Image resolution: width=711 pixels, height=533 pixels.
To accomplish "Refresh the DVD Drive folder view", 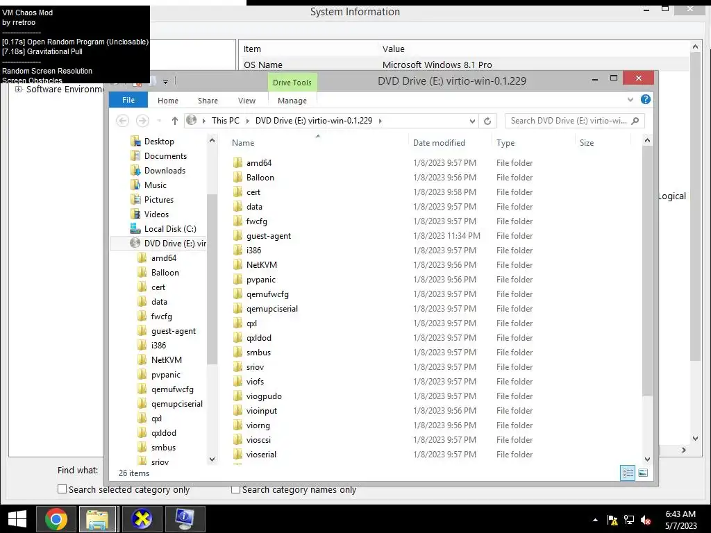I will [x=487, y=121].
